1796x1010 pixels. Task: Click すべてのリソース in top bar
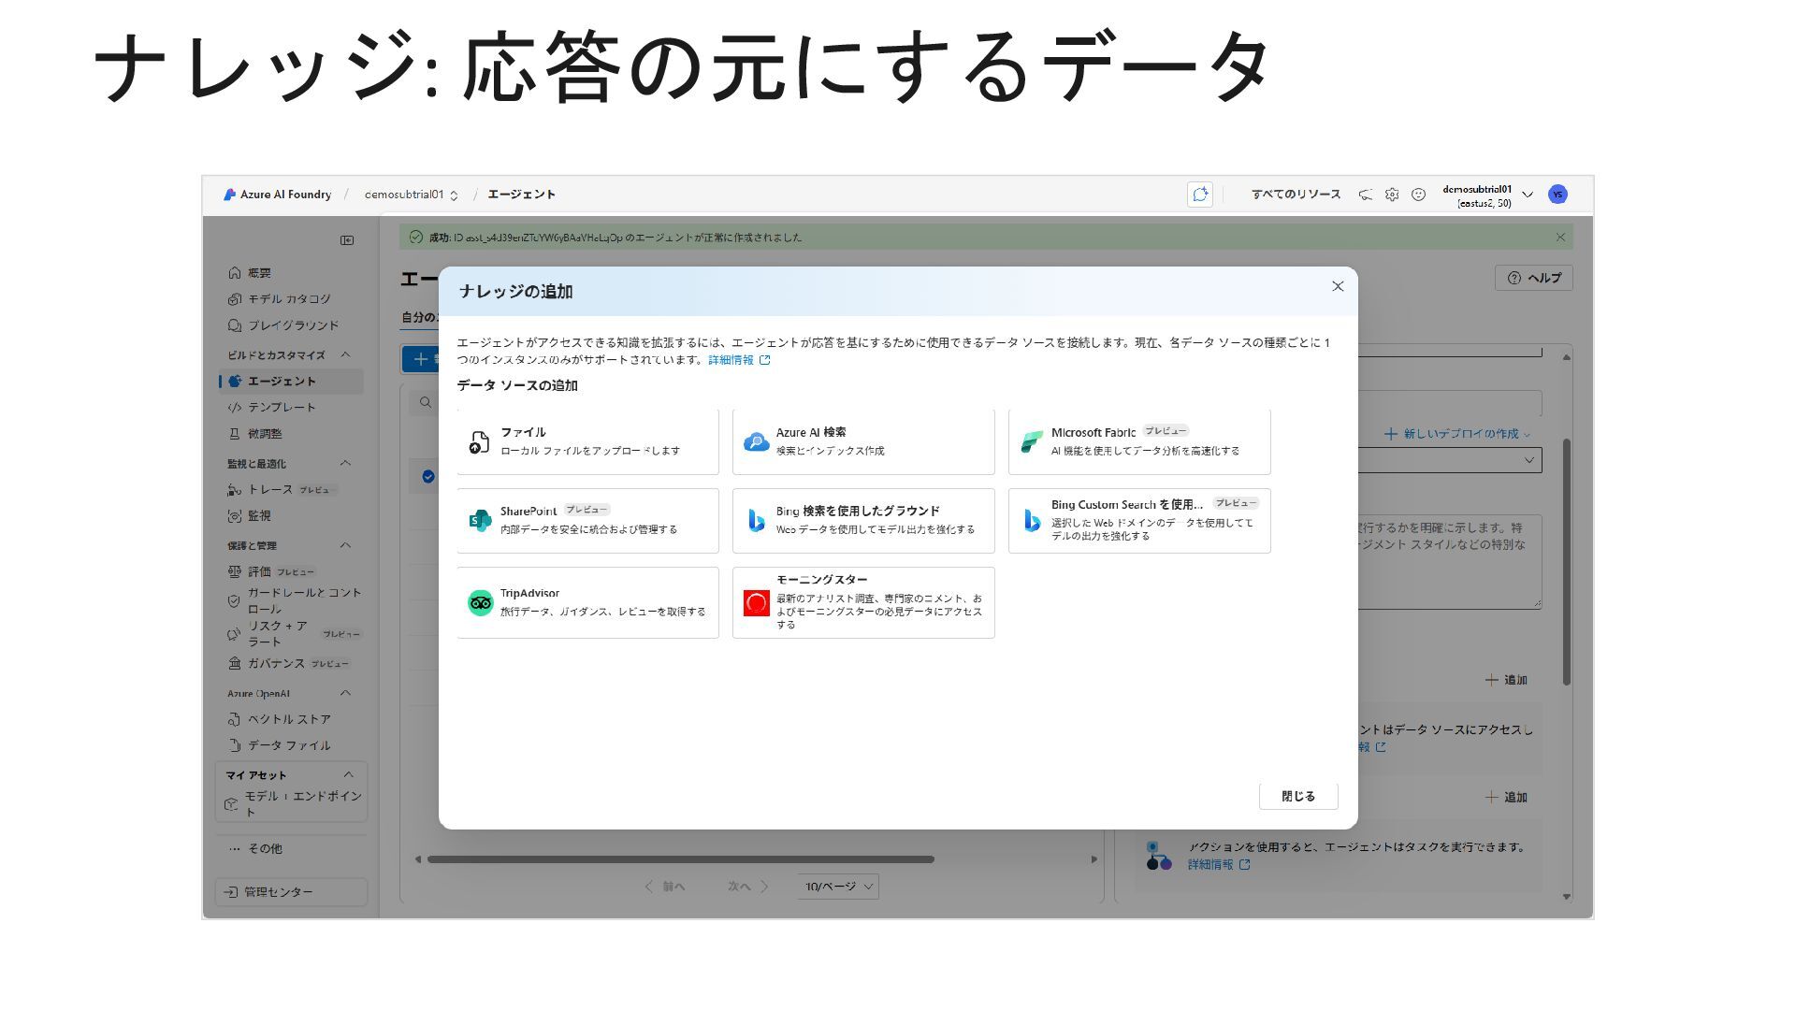(1296, 195)
